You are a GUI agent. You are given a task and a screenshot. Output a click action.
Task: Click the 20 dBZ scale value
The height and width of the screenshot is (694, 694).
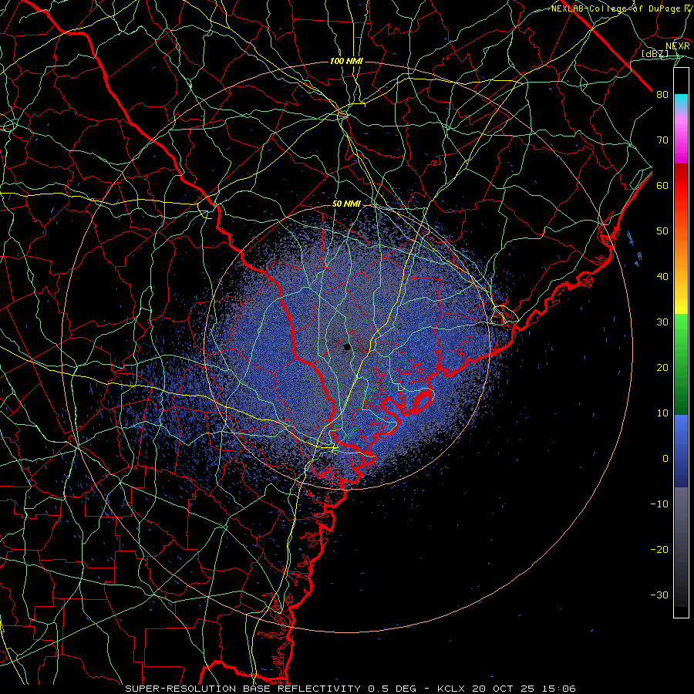pyautogui.click(x=662, y=368)
